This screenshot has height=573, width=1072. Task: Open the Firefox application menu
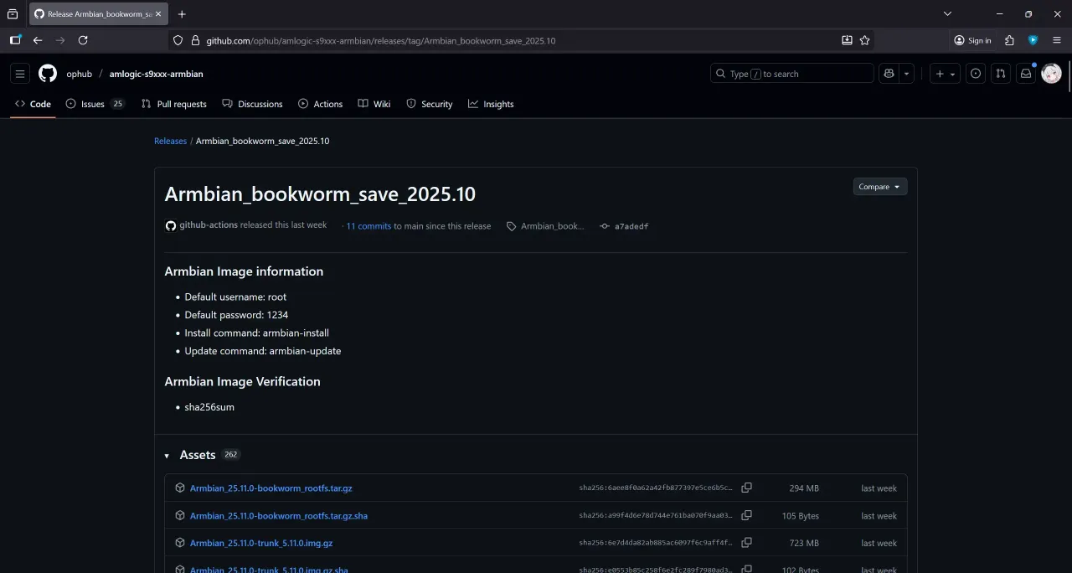[1056, 40]
